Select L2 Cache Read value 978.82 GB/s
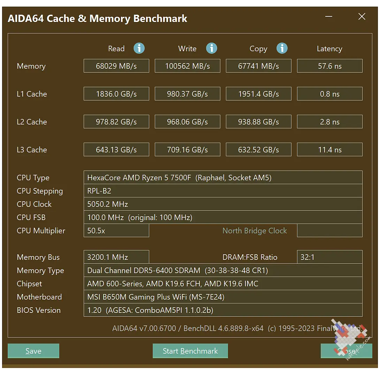 116,121
